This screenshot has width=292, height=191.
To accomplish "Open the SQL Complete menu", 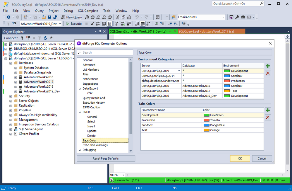I will point(88,11).
